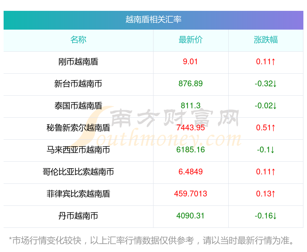Click the table title 越南盾相关汇率

[x=153, y=19]
